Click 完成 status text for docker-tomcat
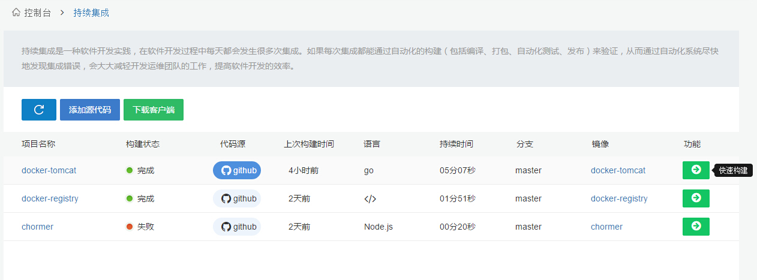 (x=146, y=170)
